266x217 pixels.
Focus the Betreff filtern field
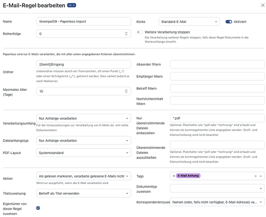tap(217, 89)
